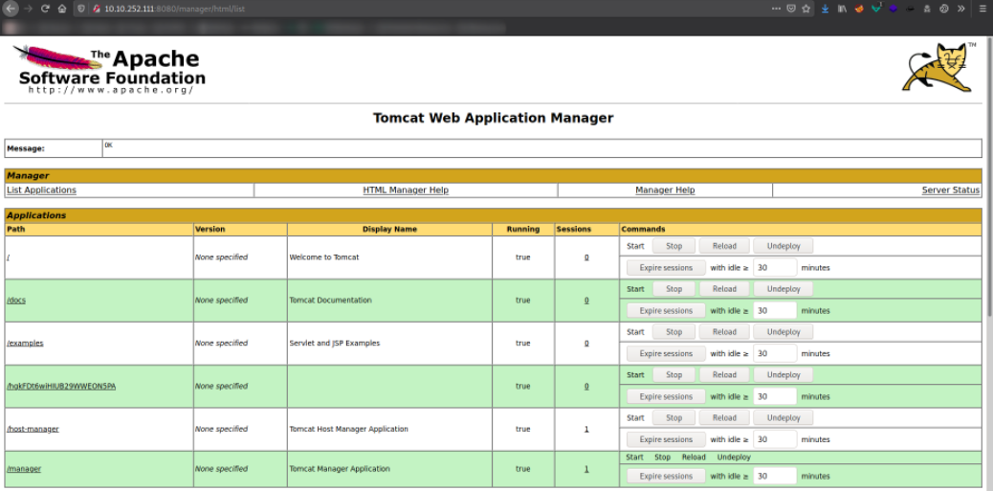Open session count for /examples
Image resolution: width=993 pixels, height=491 pixels.
[x=586, y=344]
